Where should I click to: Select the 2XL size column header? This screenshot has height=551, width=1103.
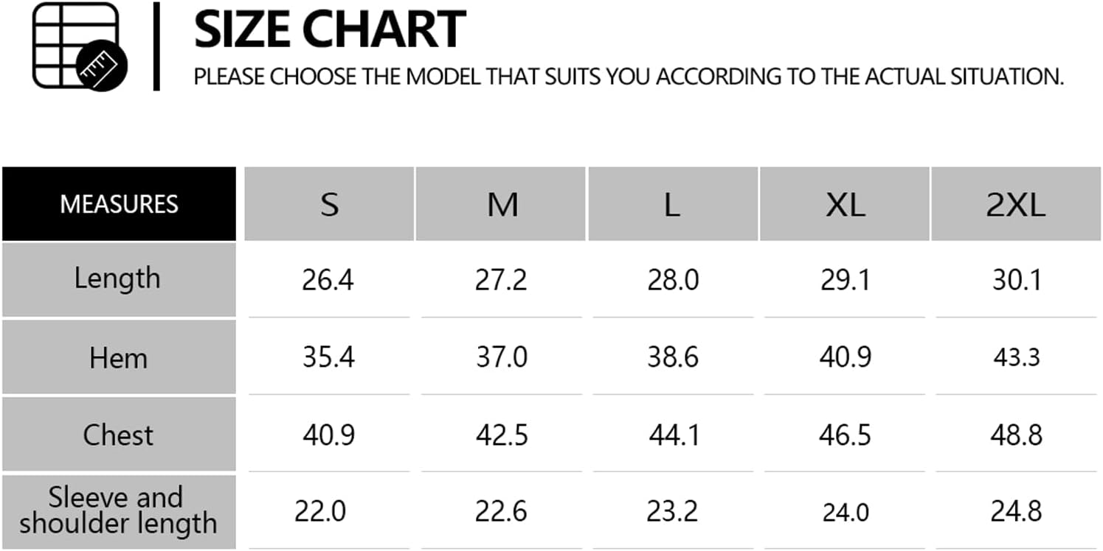coord(1016,204)
